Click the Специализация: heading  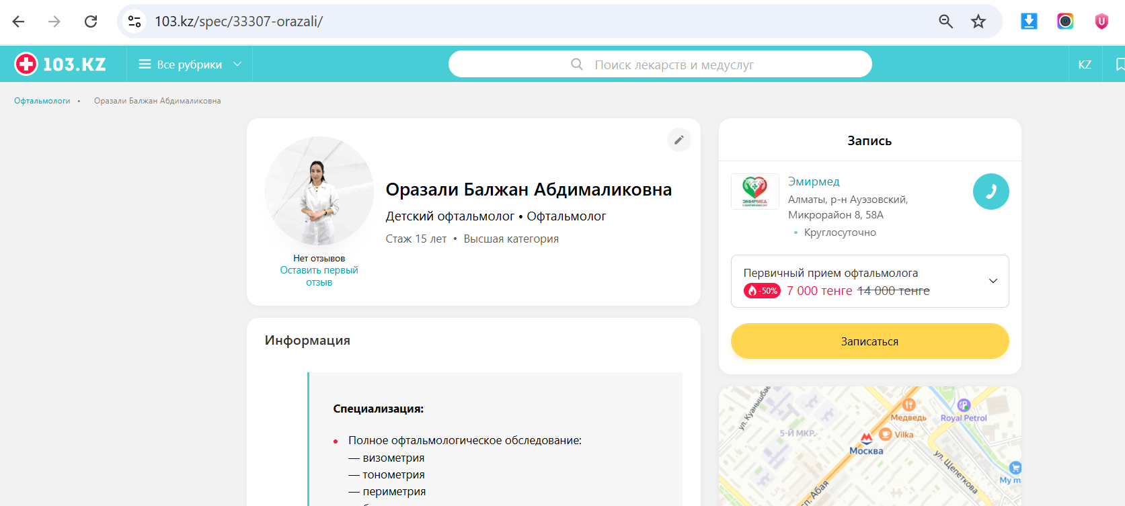tap(379, 409)
